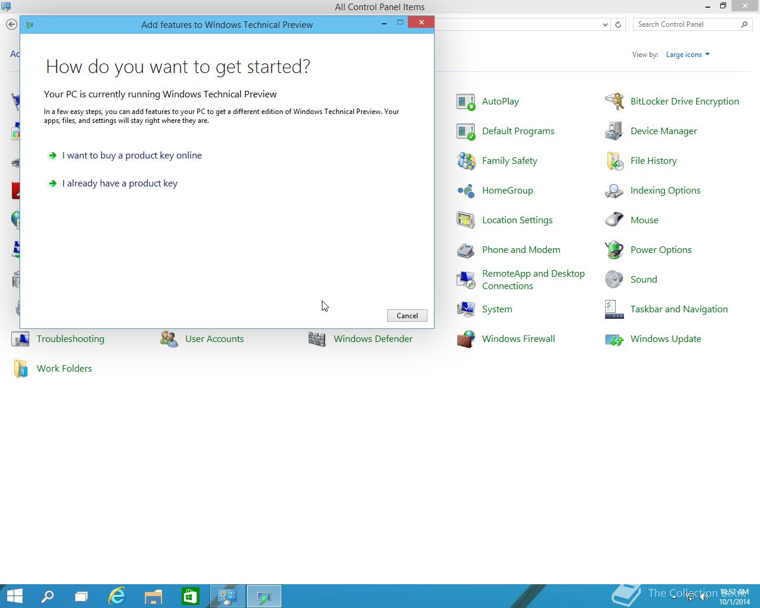Click the Indexing Options icon
The width and height of the screenshot is (760, 608).
615,191
